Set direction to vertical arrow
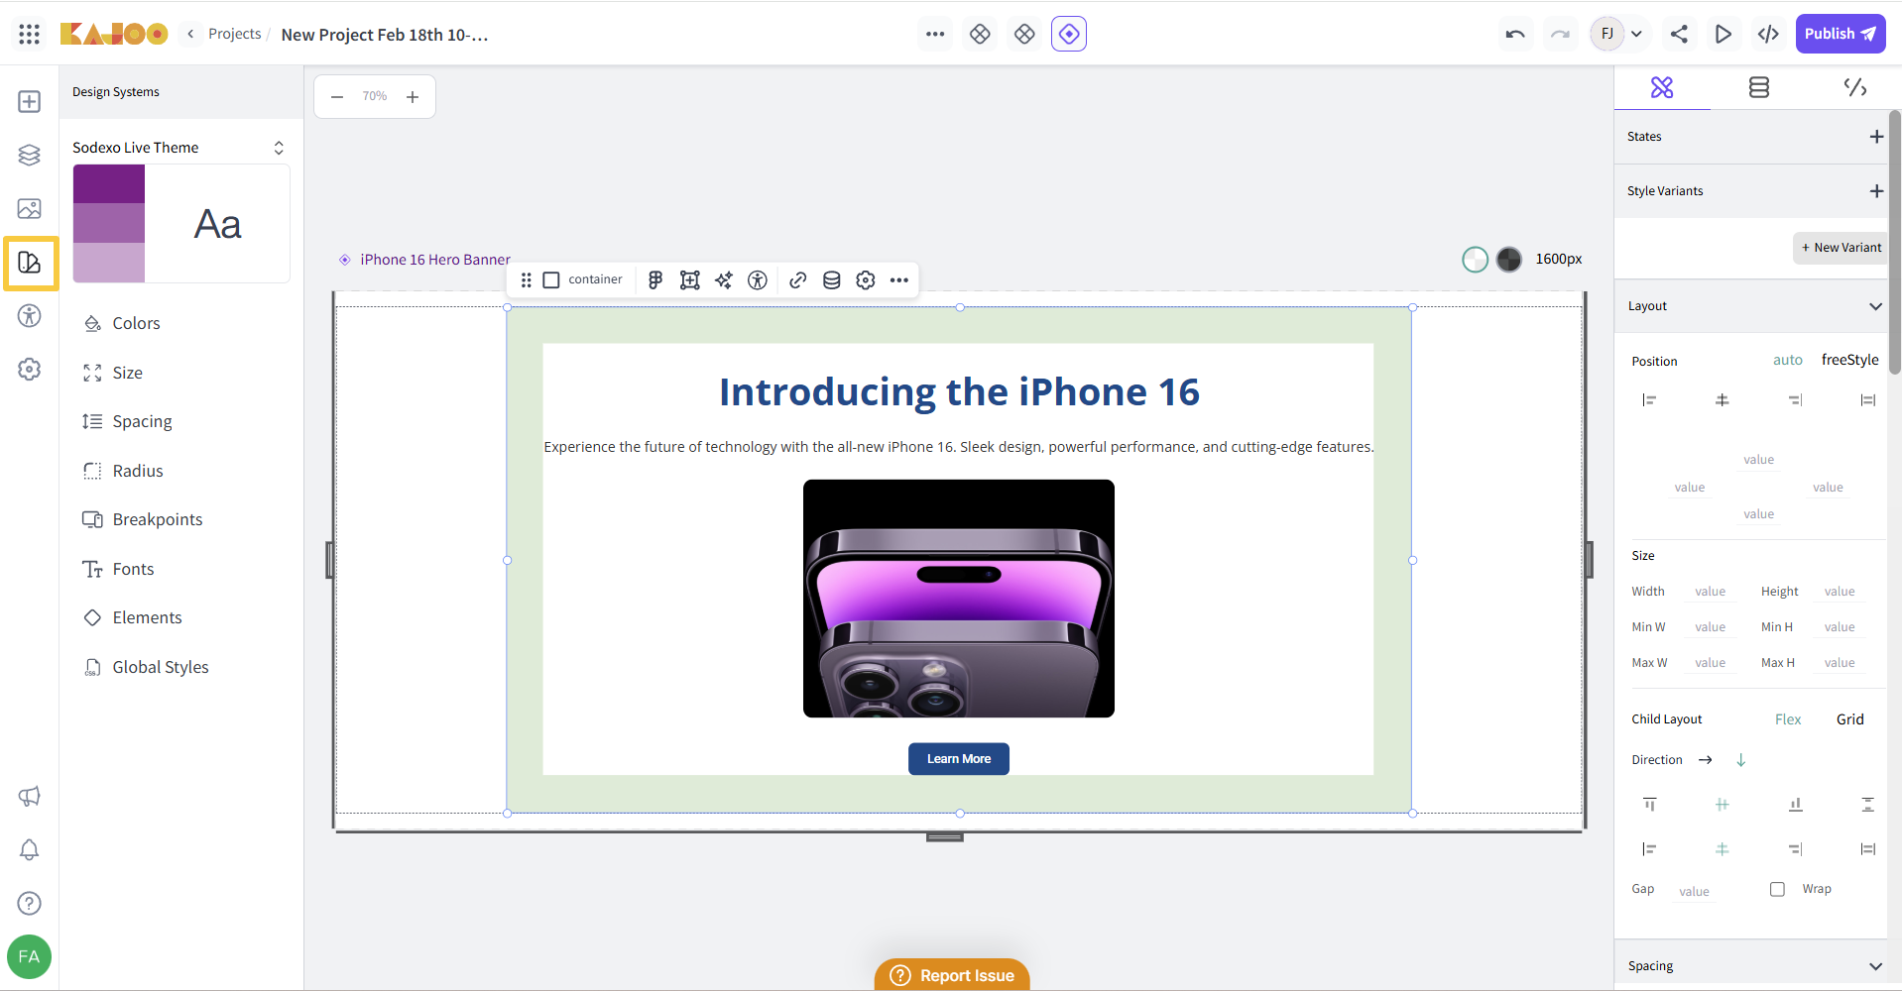The width and height of the screenshot is (1902, 991). (x=1740, y=760)
